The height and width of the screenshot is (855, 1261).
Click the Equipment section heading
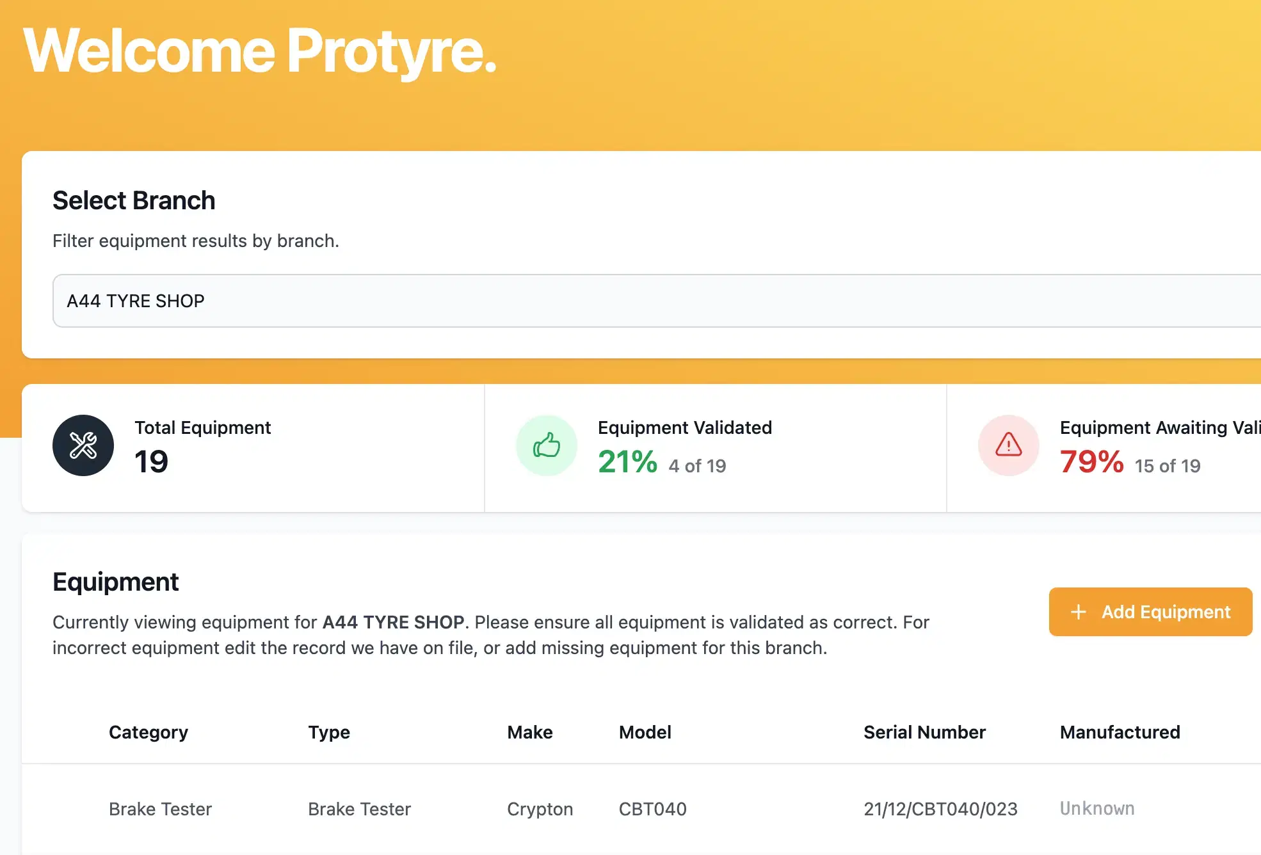point(116,582)
